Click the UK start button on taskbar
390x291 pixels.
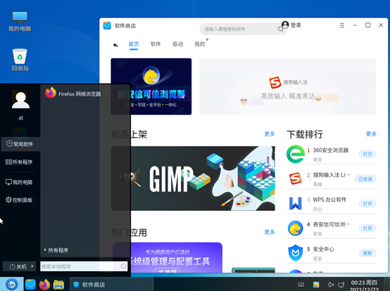[x=12, y=284]
